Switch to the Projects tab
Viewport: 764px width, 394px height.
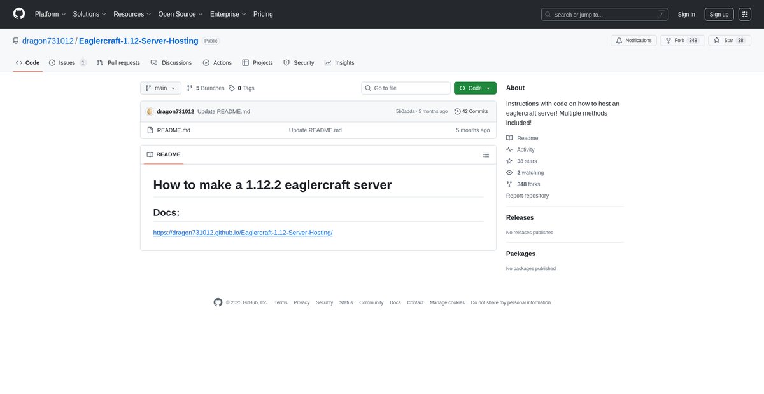257,63
